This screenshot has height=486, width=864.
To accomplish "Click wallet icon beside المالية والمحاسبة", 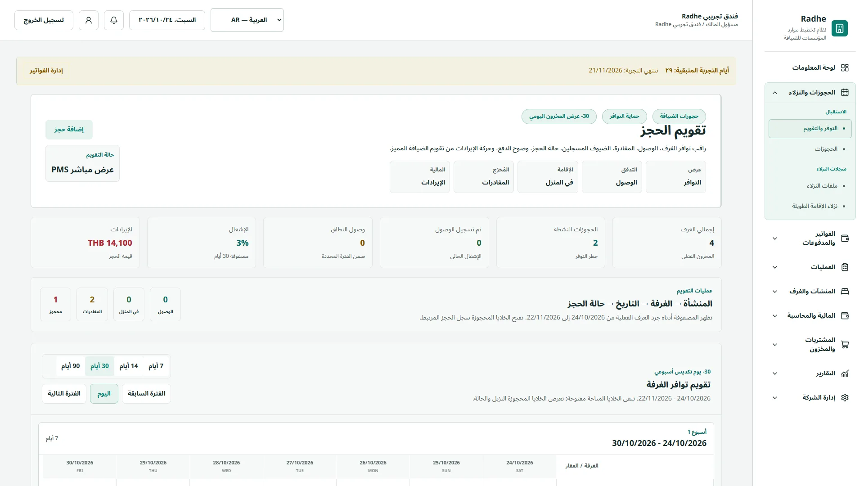I will click(x=845, y=316).
